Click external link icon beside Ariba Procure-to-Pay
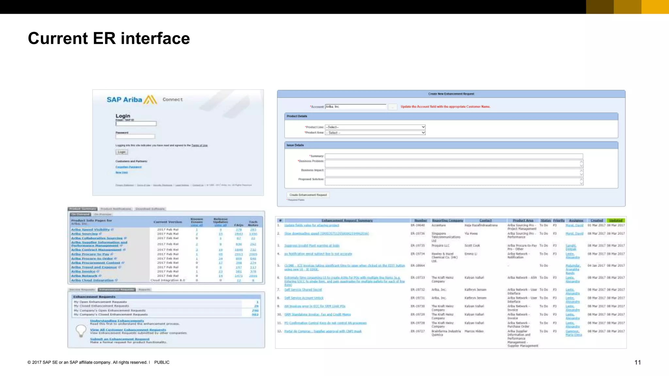This screenshot has width=669, height=376. click(112, 254)
